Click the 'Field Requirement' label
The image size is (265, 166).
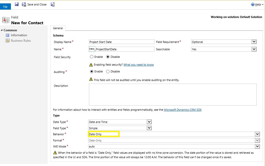click(167, 42)
